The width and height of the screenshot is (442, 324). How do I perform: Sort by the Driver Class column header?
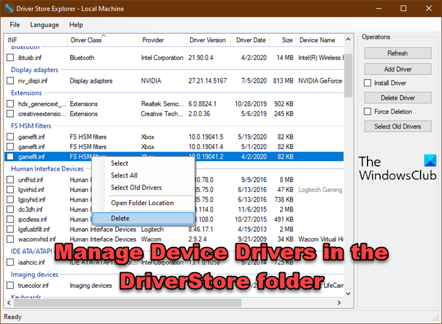[x=85, y=40]
